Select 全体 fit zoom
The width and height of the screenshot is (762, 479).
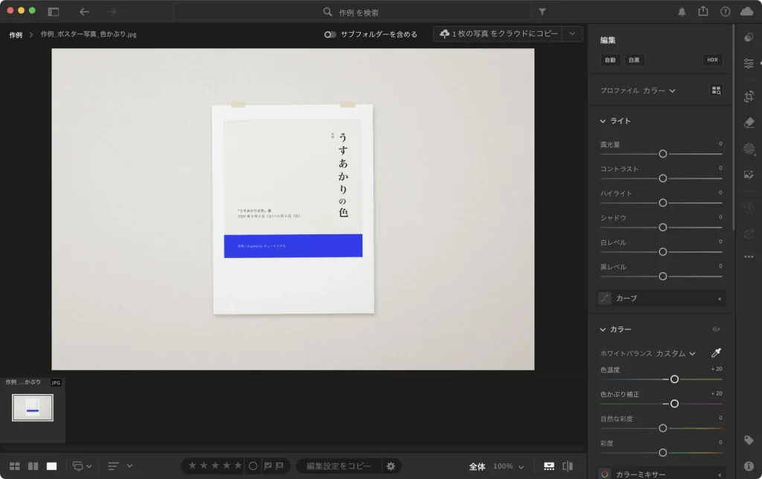coord(477,466)
